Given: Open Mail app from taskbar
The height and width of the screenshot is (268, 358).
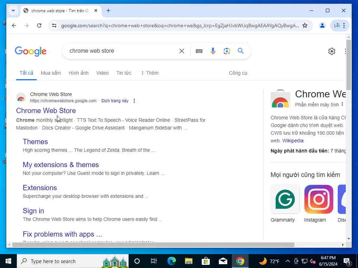Looking at the screenshot, I should click(223, 261).
